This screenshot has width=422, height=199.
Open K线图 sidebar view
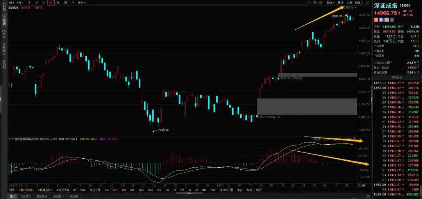pos(4,21)
